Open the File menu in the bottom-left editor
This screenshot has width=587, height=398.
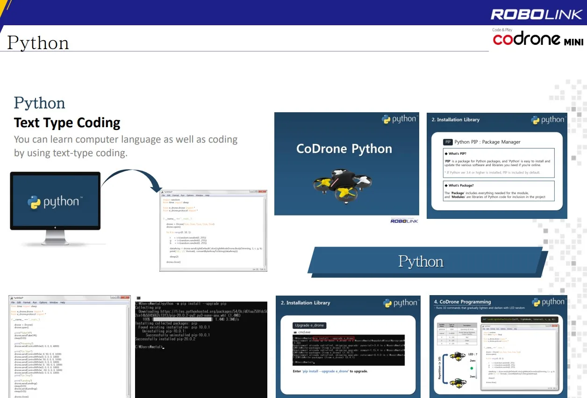(x=13, y=303)
